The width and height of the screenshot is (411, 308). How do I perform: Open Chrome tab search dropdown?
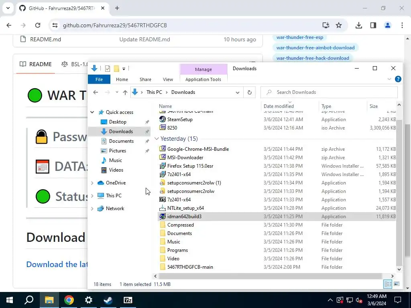8,8
